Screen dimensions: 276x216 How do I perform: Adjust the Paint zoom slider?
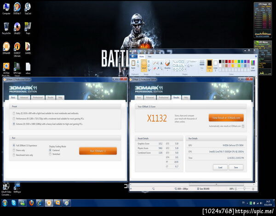(x=244, y=189)
